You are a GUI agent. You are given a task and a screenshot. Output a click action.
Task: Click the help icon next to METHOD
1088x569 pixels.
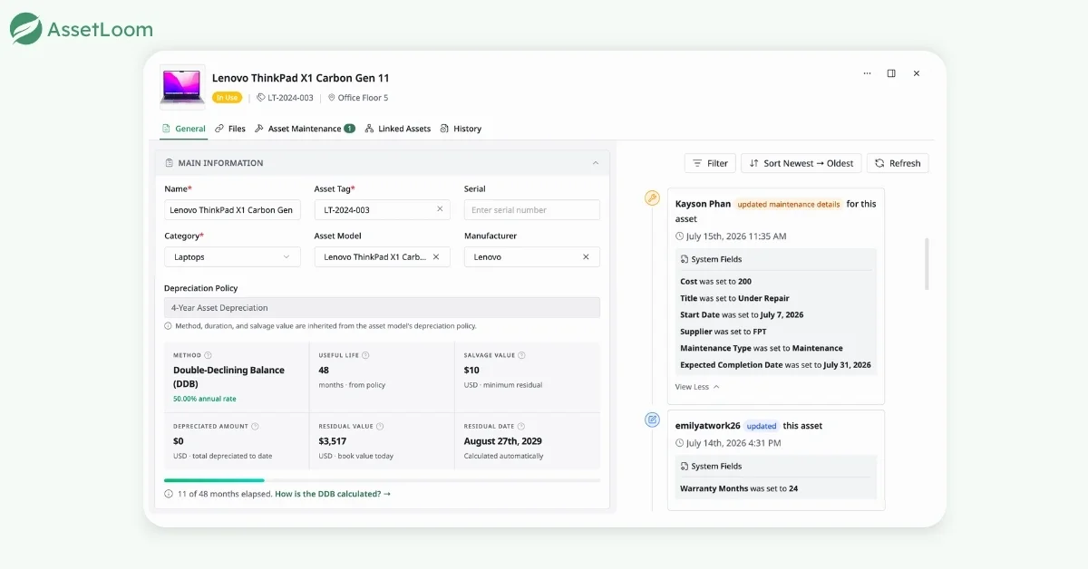[209, 355]
